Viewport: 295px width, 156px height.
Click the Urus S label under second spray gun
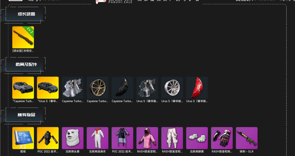[147, 101]
